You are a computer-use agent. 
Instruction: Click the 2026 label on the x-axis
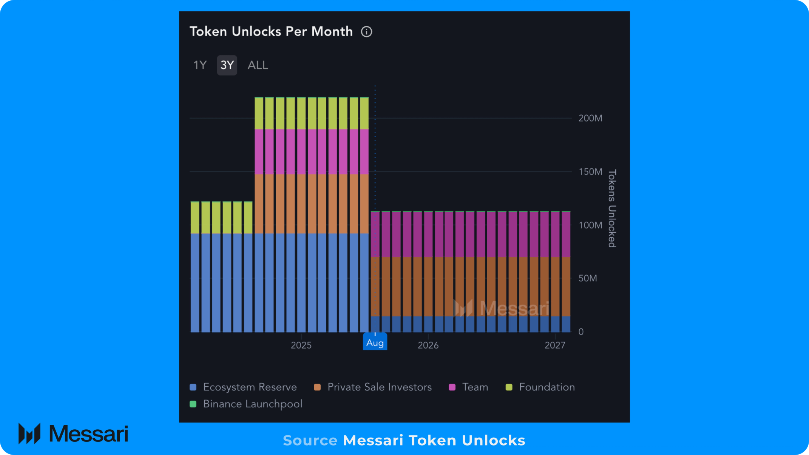click(x=428, y=345)
